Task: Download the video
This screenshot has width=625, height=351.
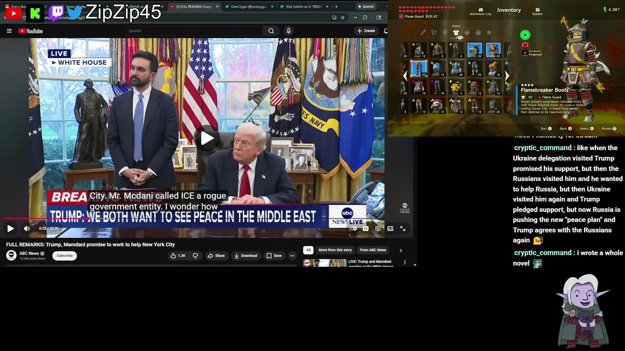Action: (x=246, y=255)
